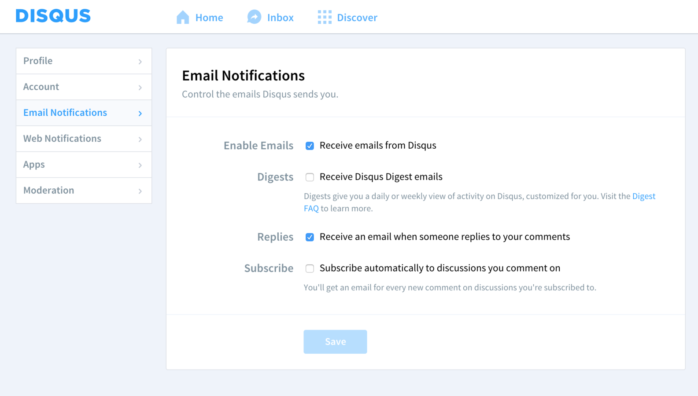Viewport: 698px width, 396px height.
Task: Click the Inbox arrow bubble icon
Action: (254, 17)
